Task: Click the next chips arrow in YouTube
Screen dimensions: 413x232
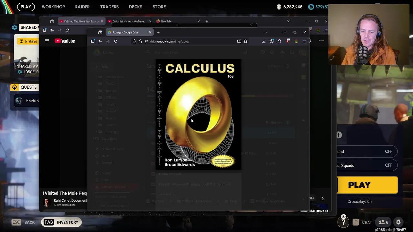Action: pos(323,198)
